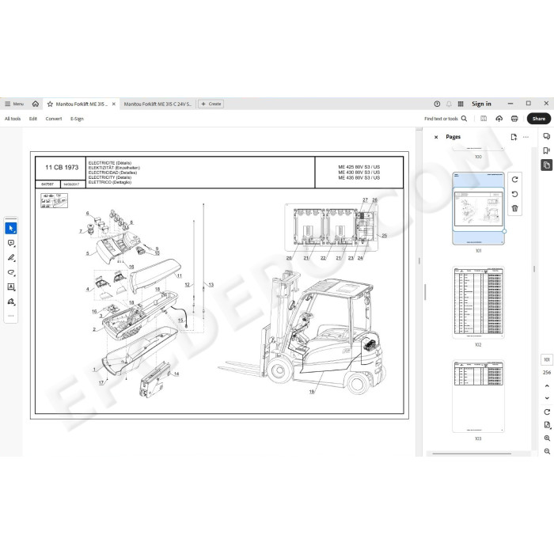Viewport: 554px width, 554px height.
Task: Open the comments panel icon
Action: (547, 136)
